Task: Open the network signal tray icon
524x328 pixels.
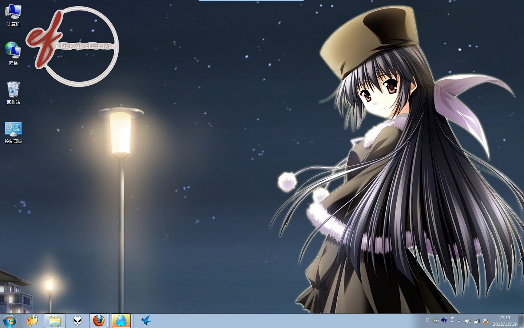Action: [477, 321]
